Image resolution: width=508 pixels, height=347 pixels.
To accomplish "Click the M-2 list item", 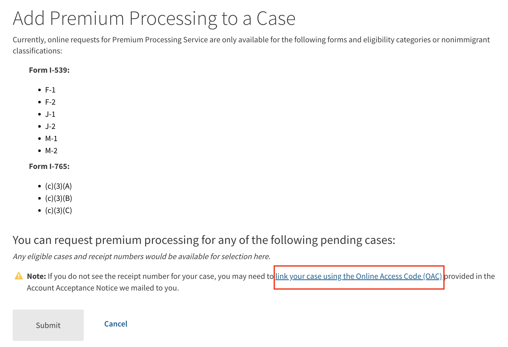I will pos(51,151).
